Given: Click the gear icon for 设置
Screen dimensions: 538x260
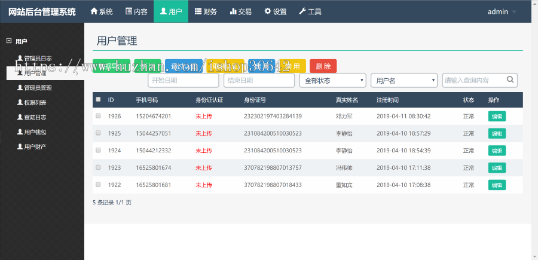Looking at the screenshot, I should [268, 11].
